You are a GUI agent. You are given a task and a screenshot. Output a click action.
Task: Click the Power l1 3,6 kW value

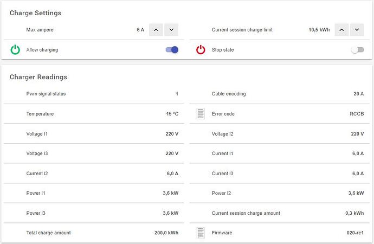(x=171, y=193)
